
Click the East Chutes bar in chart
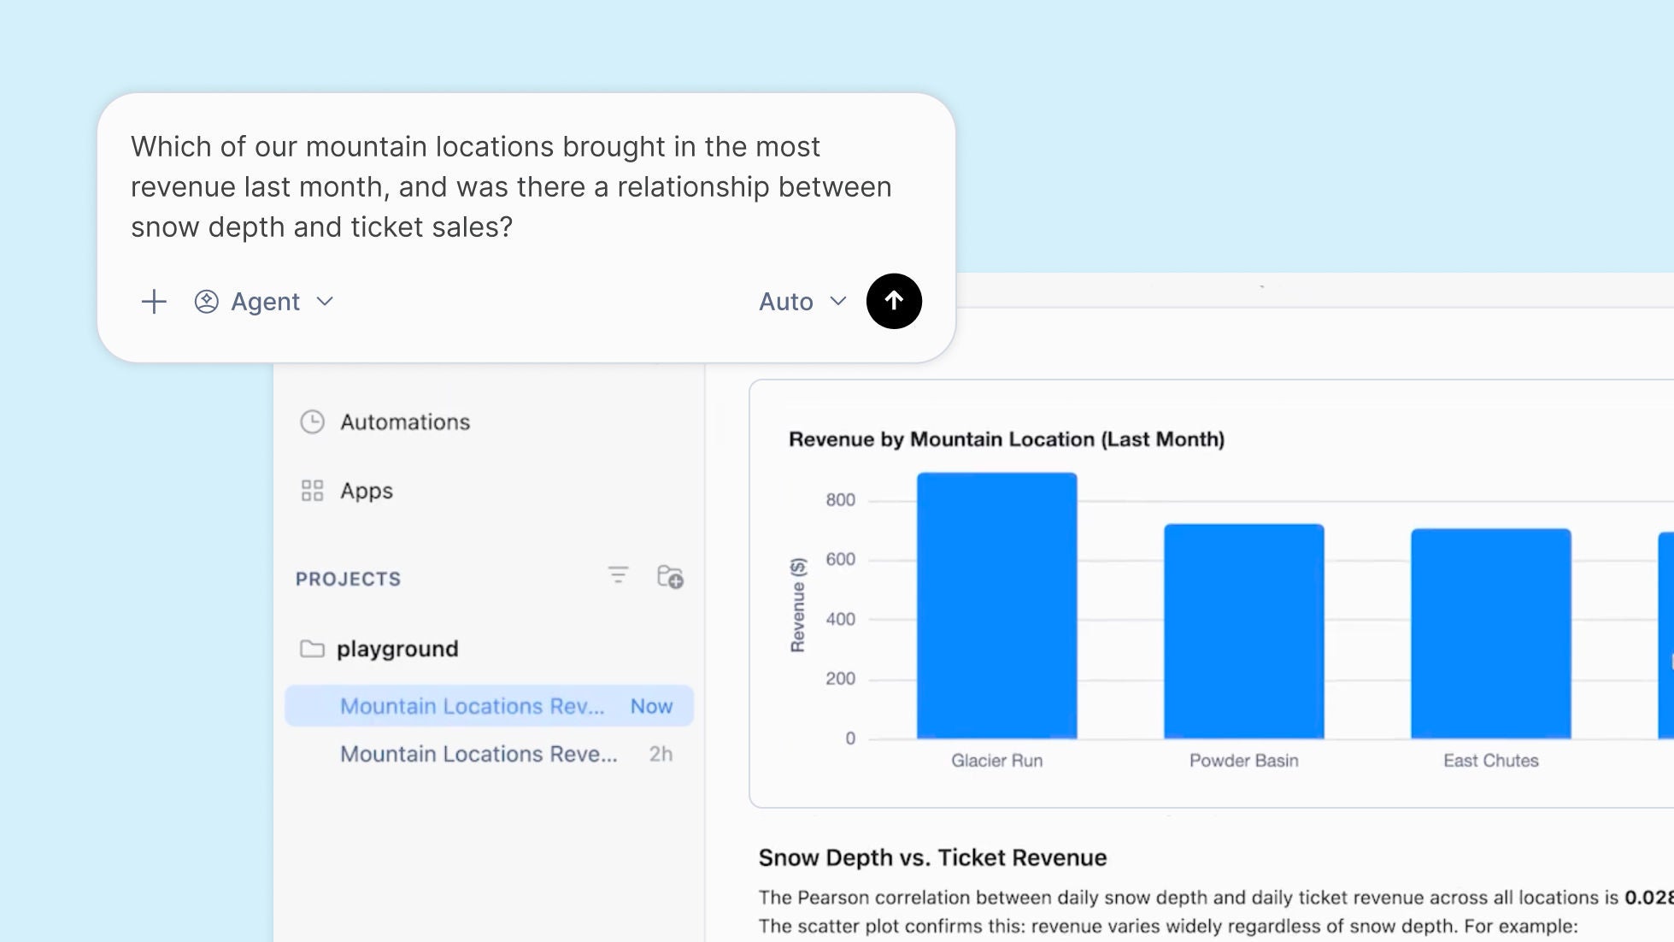pyautogui.click(x=1491, y=633)
